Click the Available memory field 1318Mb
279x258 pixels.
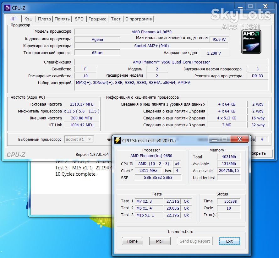coord(229,164)
